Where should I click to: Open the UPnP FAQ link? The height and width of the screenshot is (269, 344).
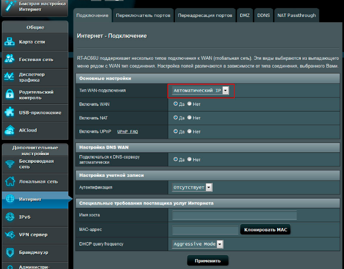pos(127,132)
